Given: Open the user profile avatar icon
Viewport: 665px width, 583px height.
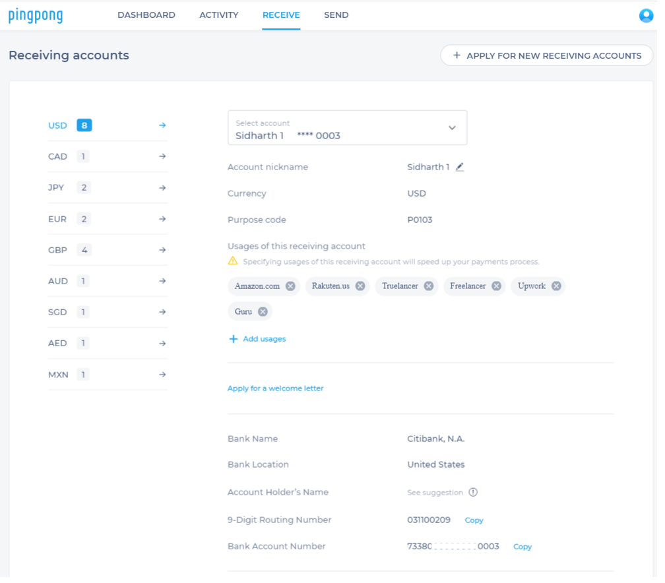Looking at the screenshot, I should [x=645, y=16].
